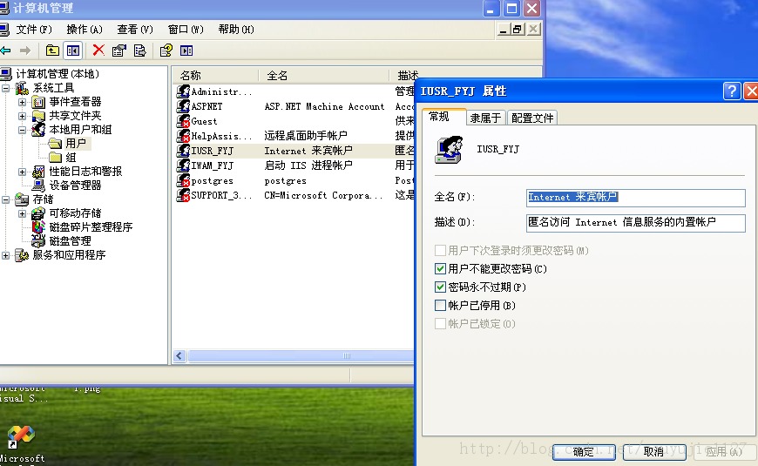Expand the 事件查看器 tree node
The image size is (758, 466).
[22, 102]
